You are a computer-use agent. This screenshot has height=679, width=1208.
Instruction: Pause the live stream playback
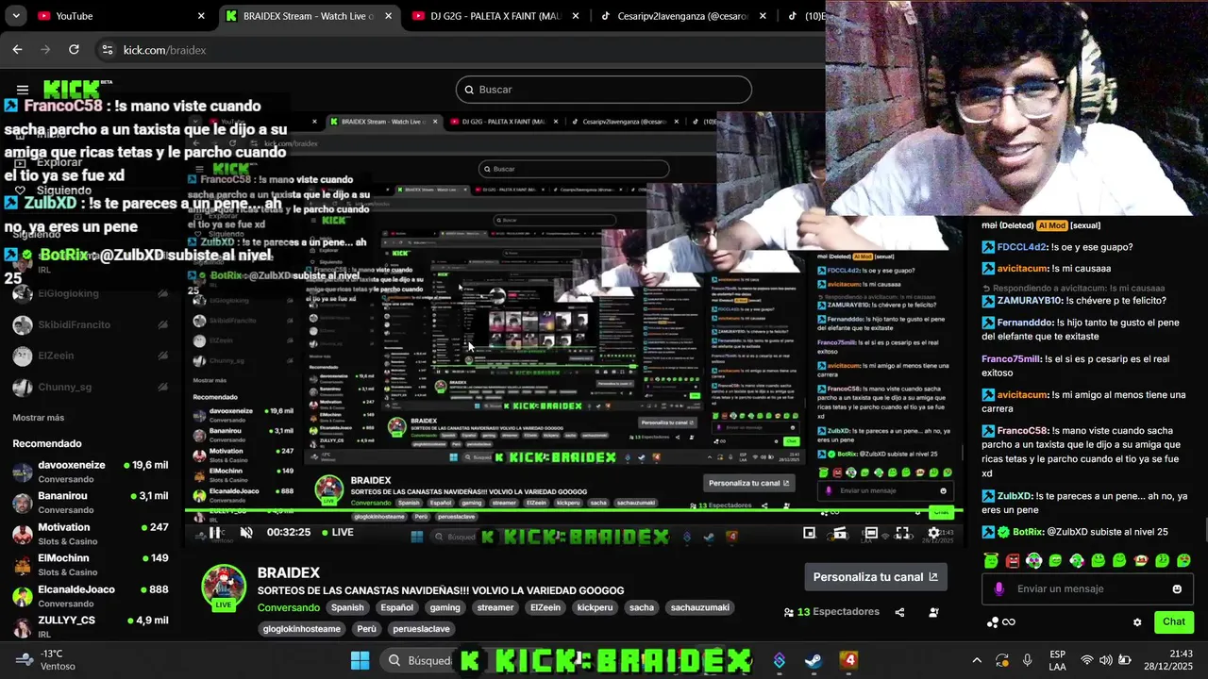[215, 533]
